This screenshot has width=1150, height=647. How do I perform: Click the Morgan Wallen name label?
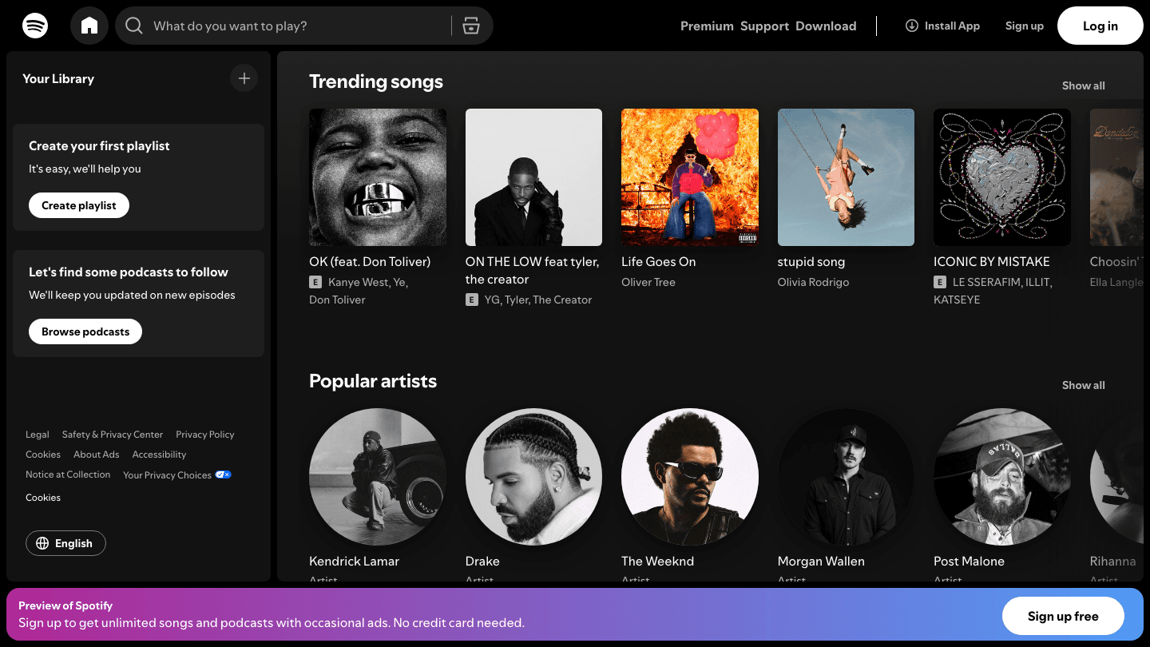[x=821, y=561]
